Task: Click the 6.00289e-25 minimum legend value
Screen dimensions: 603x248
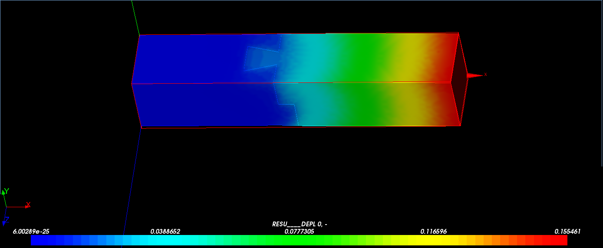Action: (31, 232)
